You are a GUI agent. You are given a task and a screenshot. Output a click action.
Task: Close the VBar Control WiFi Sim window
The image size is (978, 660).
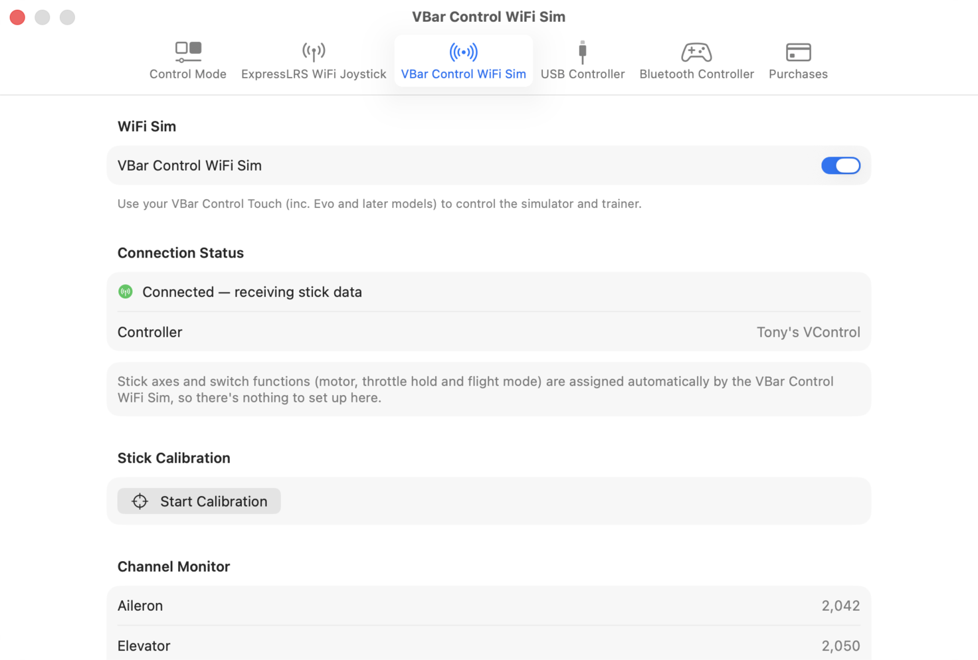(17, 17)
